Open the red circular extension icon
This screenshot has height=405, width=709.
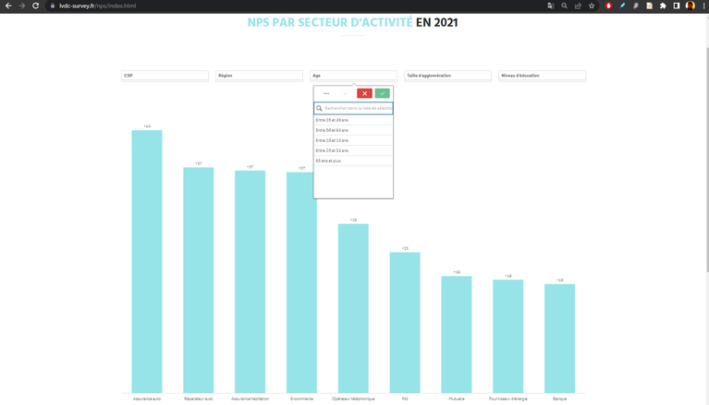608,6
